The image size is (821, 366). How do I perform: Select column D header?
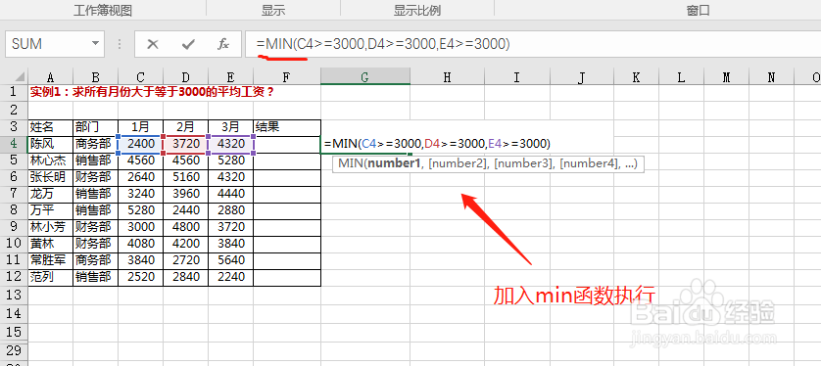(185, 77)
